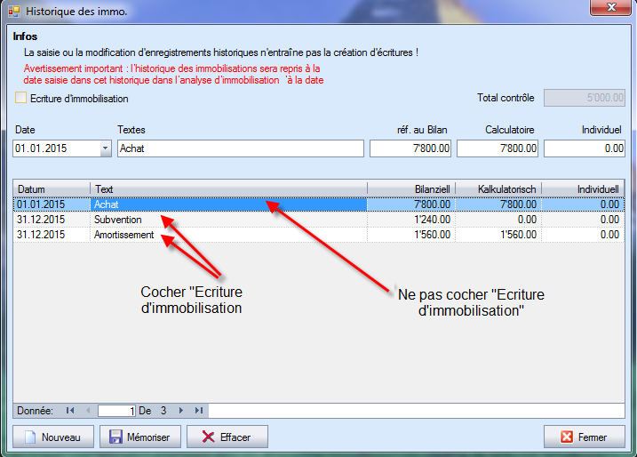The width and height of the screenshot is (637, 457).
Task: Click date cell of Subvention row
Action: pos(52,220)
